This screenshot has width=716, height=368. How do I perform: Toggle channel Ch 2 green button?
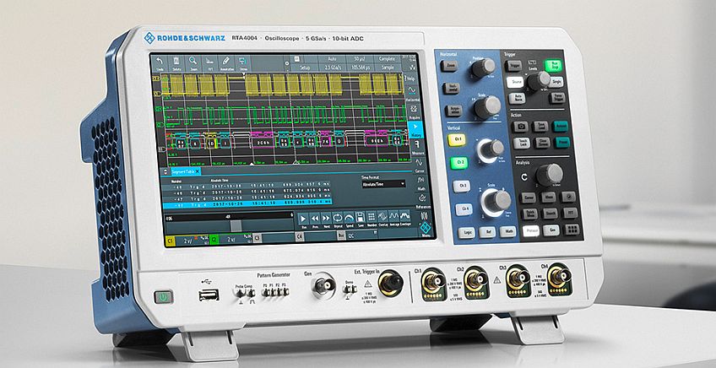[461, 162]
